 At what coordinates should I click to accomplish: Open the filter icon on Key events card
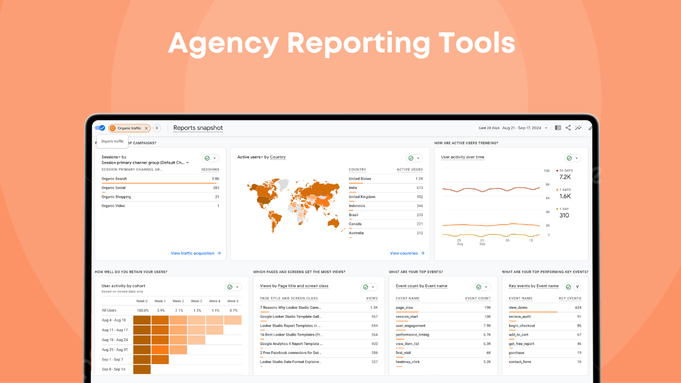click(x=578, y=287)
